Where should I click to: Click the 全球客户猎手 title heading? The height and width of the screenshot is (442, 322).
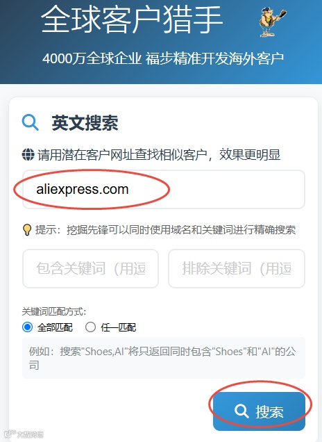(132, 19)
